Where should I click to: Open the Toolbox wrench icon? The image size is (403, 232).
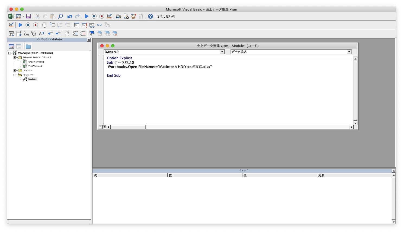tap(141, 17)
